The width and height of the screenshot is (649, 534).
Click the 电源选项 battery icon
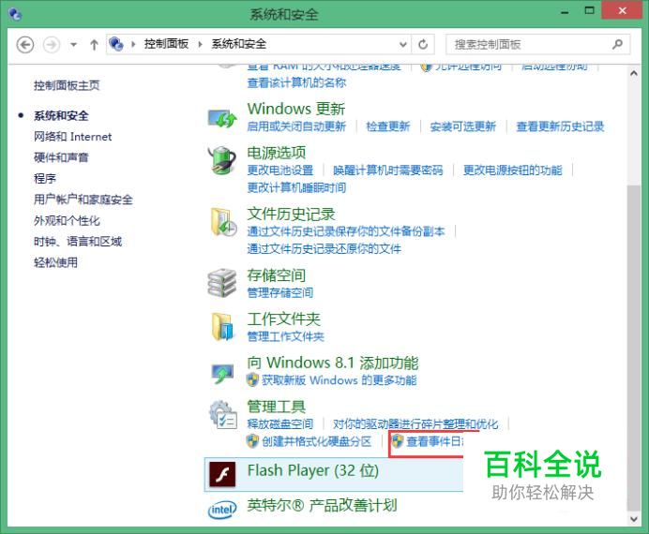click(x=222, y=161)
